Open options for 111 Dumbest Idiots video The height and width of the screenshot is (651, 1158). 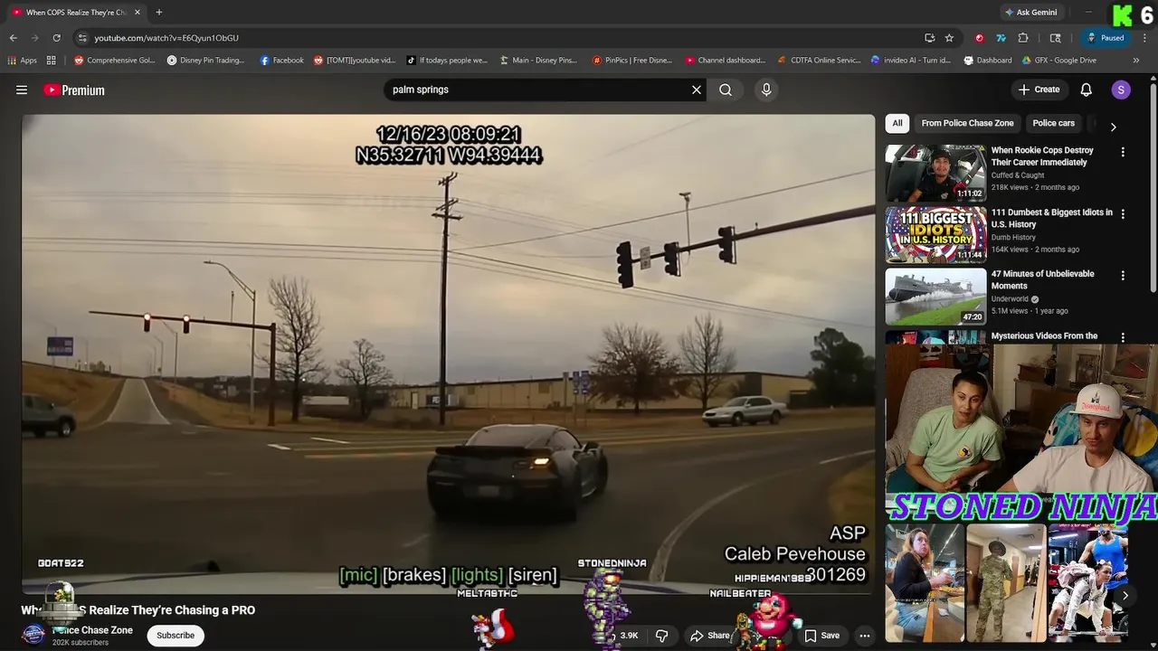pyautogui.click(x=1123, y=214)
